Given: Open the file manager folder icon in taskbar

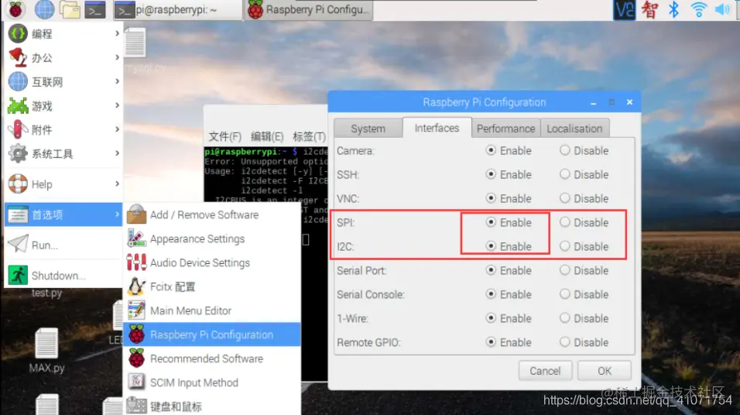Looking at the screenshot, I should click(x=70, y=9).
